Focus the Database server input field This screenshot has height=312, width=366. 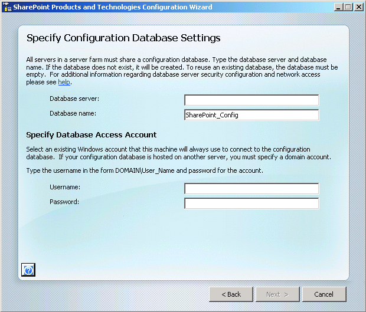[x=251, y=100]
